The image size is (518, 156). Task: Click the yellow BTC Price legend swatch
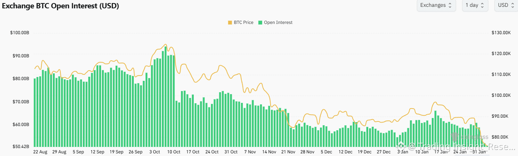point(230,22)
